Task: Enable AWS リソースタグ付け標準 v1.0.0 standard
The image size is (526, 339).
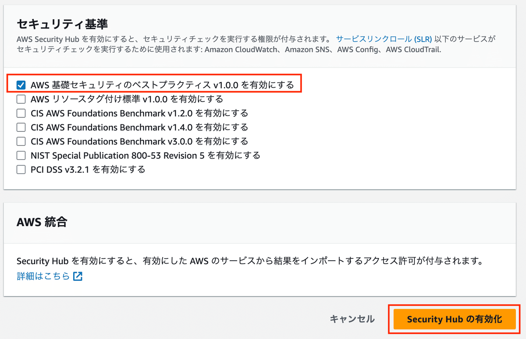Action: click(x=21, y=99)
